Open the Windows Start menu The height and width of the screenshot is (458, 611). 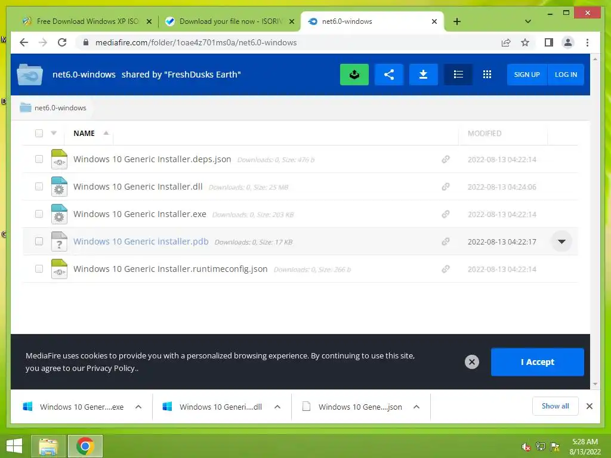click(x=14, y=446)
